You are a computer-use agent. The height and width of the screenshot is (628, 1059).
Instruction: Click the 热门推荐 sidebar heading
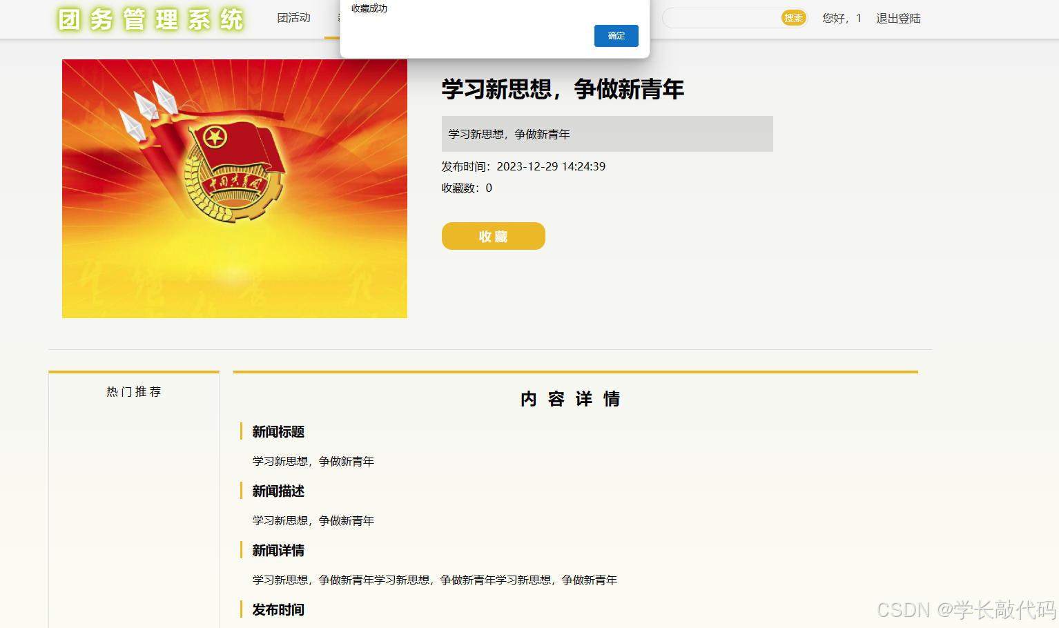coord(133,391)
